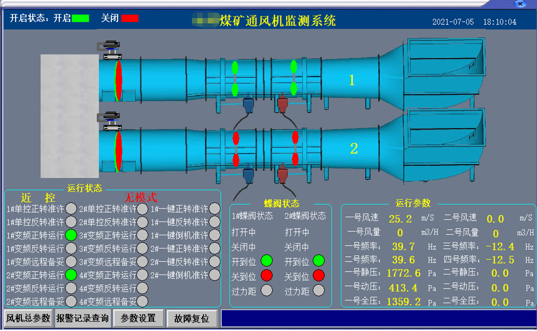Screen dimensions: 537x331
Task: Click the 2#蝶阀 关到位 red indicator
Action: click(318, 275)
